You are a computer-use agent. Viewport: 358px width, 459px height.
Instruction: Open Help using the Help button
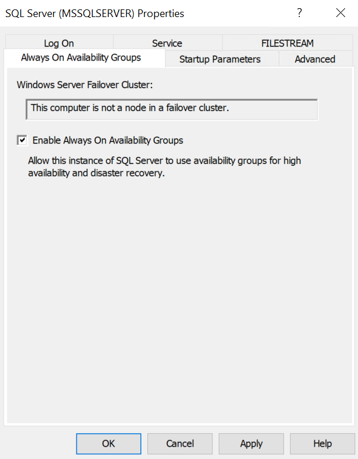pos(322,444)
